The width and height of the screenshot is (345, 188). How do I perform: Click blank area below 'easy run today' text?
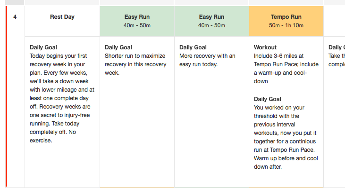tap(211, 127)
